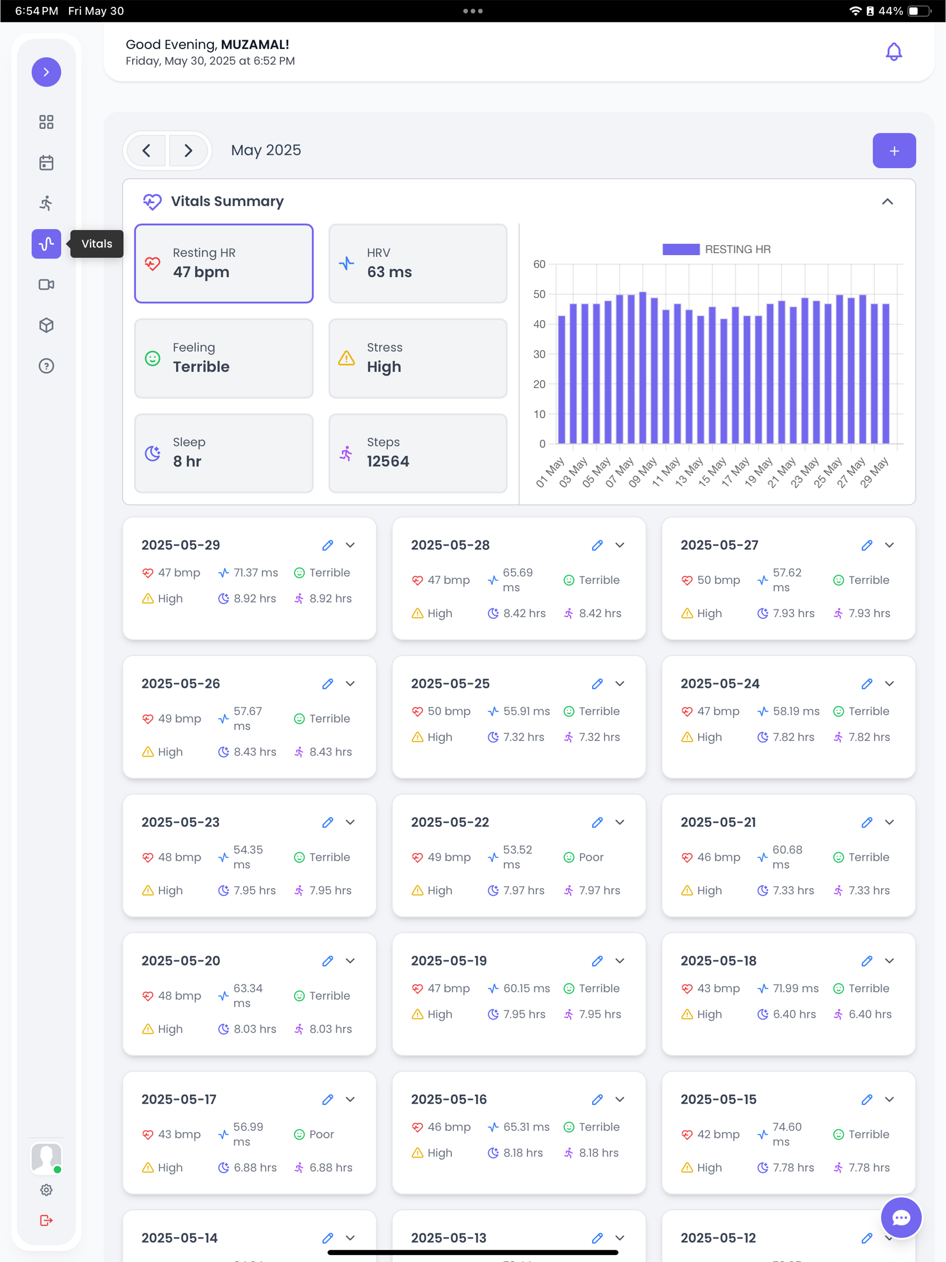The image size is (946, 1262).
Task: Expand the 2025-05-26 card chevron
Action: click(350, 683)
